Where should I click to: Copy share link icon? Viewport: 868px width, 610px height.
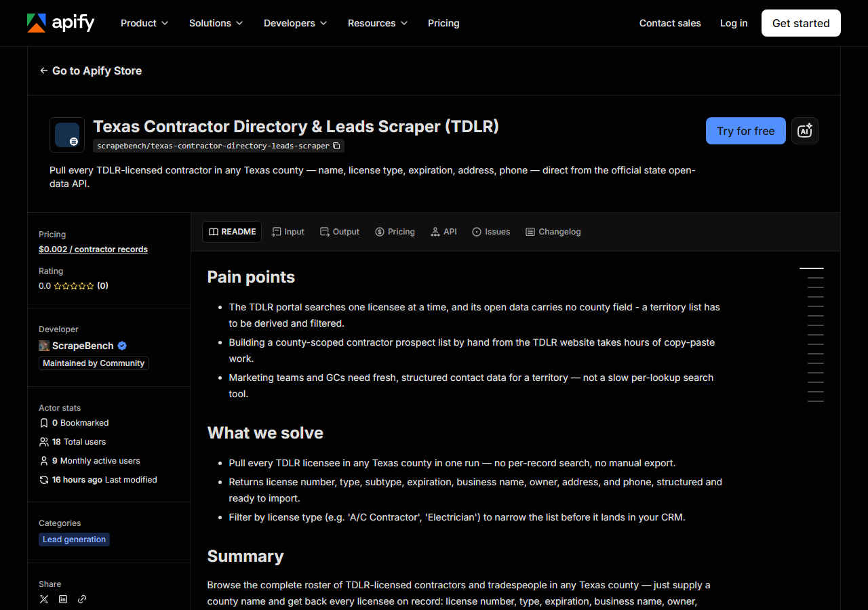82,599
